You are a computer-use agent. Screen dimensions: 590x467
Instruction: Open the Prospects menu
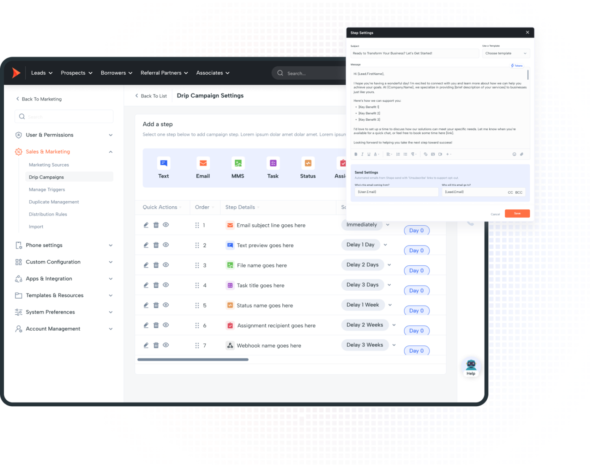(77, 73)
